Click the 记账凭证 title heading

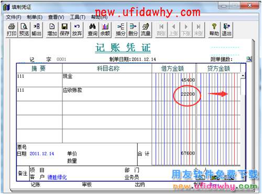123,48
